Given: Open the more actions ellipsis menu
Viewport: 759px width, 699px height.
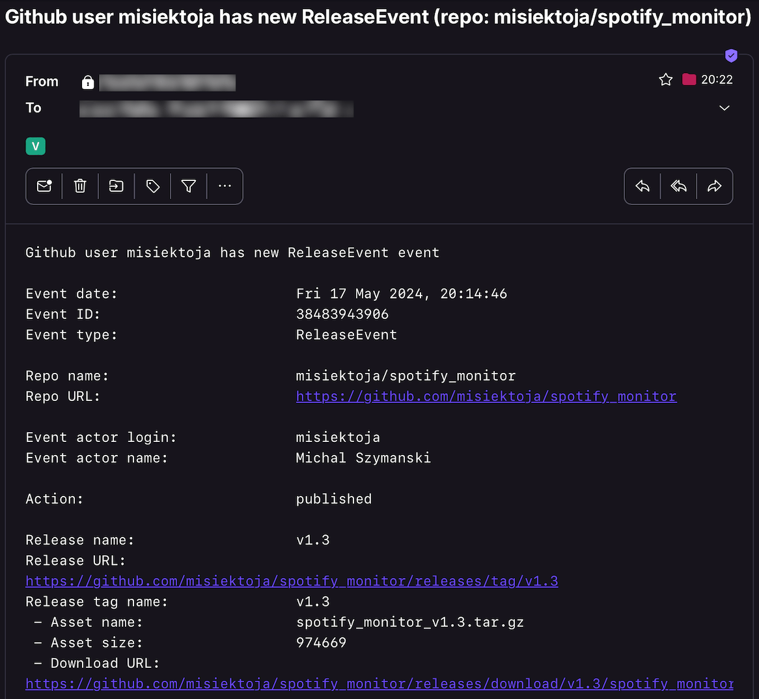Looking at the screenshot, I should [225, 186].
